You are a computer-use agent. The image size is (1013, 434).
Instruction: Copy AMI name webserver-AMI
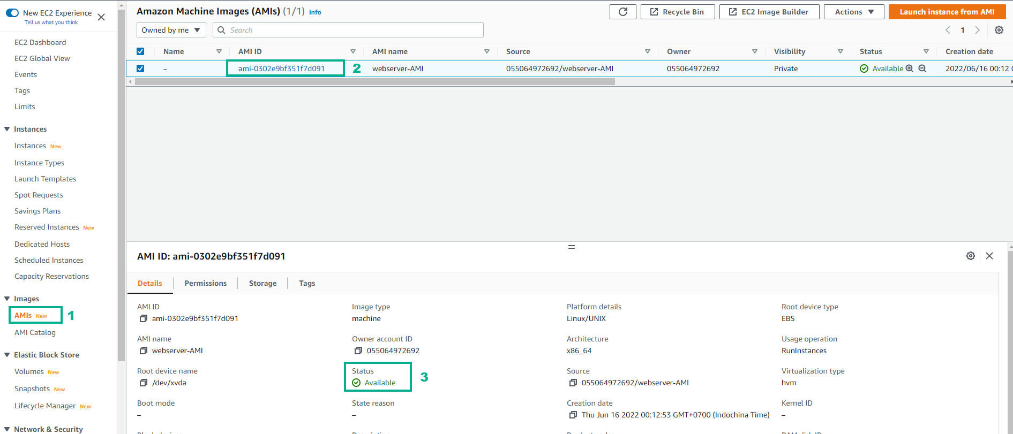tap(143, 351)
